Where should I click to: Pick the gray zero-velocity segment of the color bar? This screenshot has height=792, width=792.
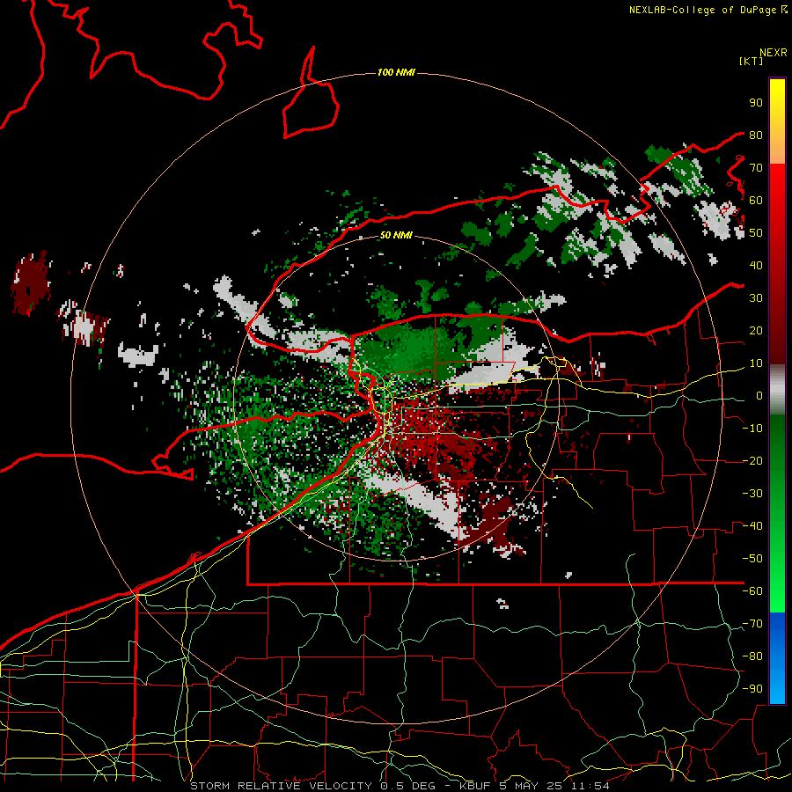777,390
